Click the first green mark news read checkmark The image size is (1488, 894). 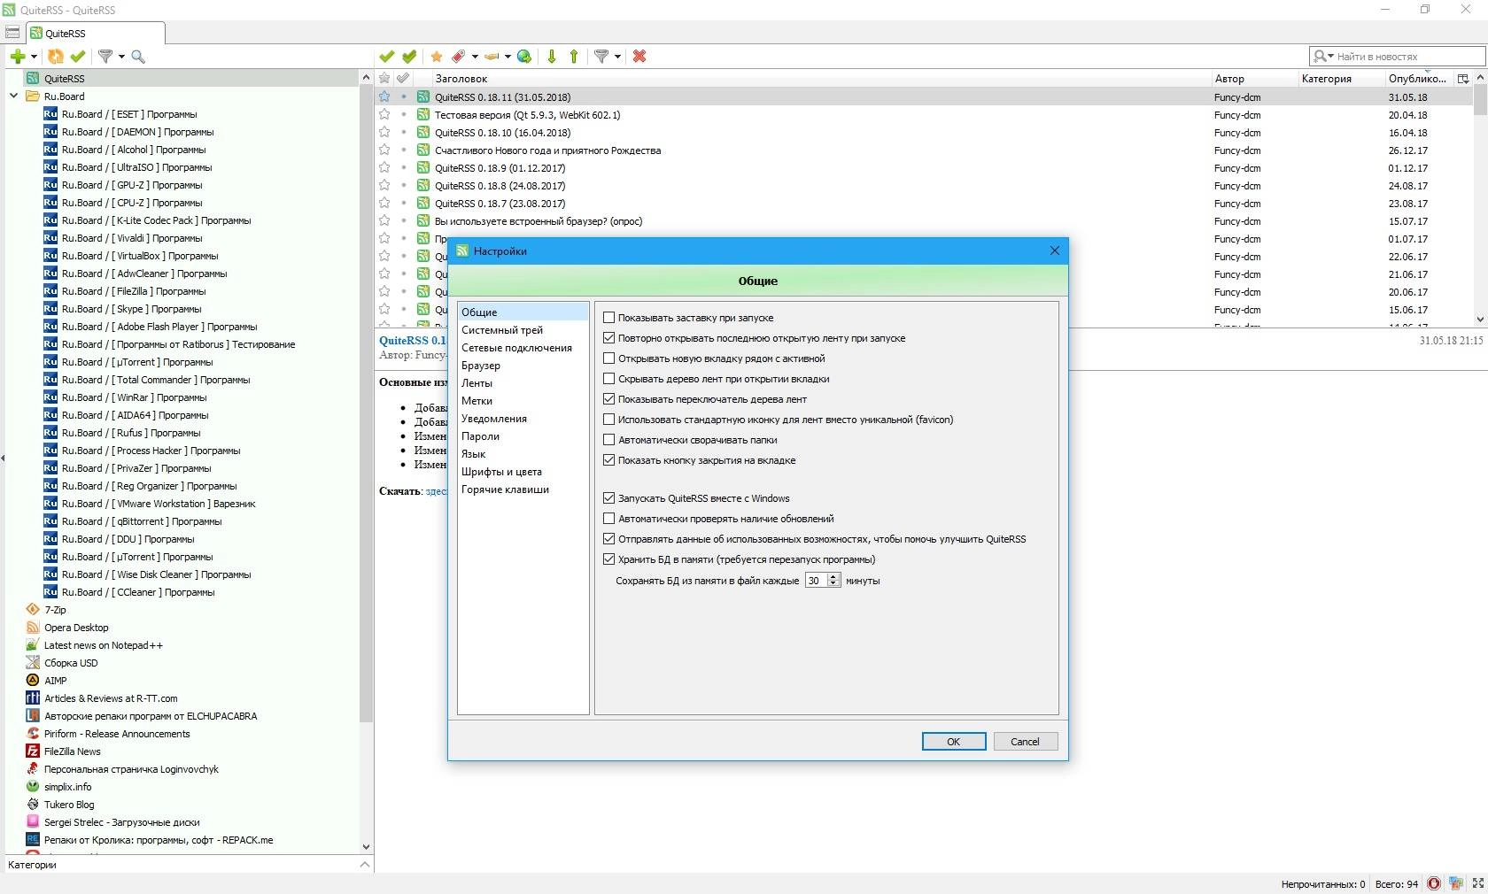(x=387, y=57)
